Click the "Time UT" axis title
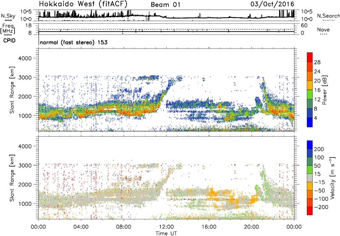The width and height of the screenshot is (340, 236). pyautogui.click(x=166, y=233)
